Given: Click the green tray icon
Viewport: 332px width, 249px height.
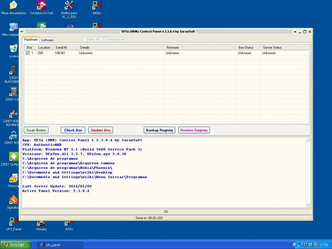Looking at the screenshot, I should coord(310,245).
